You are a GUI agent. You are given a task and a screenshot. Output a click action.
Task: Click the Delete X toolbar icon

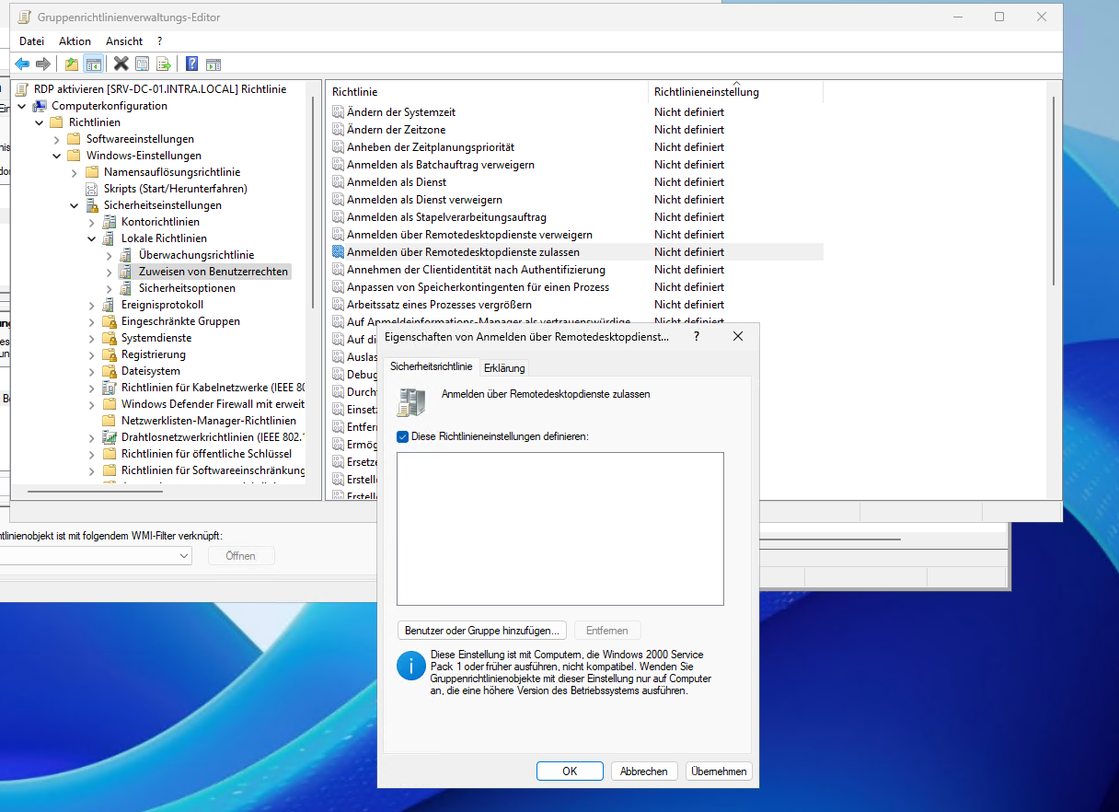(121, 64)
